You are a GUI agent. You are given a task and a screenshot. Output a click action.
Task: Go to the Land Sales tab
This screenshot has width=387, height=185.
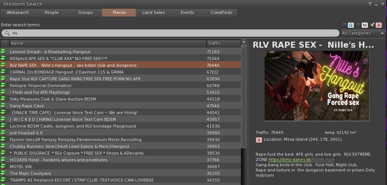153,12
